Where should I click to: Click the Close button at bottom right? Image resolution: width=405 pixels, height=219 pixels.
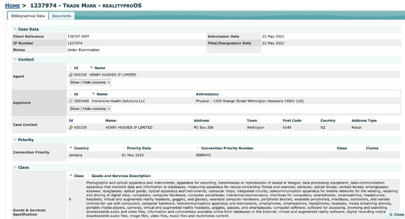395,214
